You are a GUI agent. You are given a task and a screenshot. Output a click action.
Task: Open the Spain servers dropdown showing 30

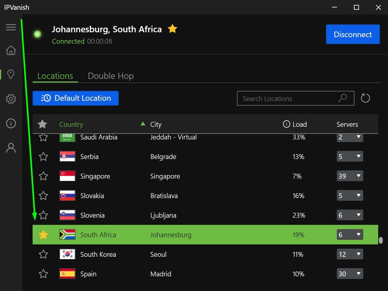tap(350, 274)
